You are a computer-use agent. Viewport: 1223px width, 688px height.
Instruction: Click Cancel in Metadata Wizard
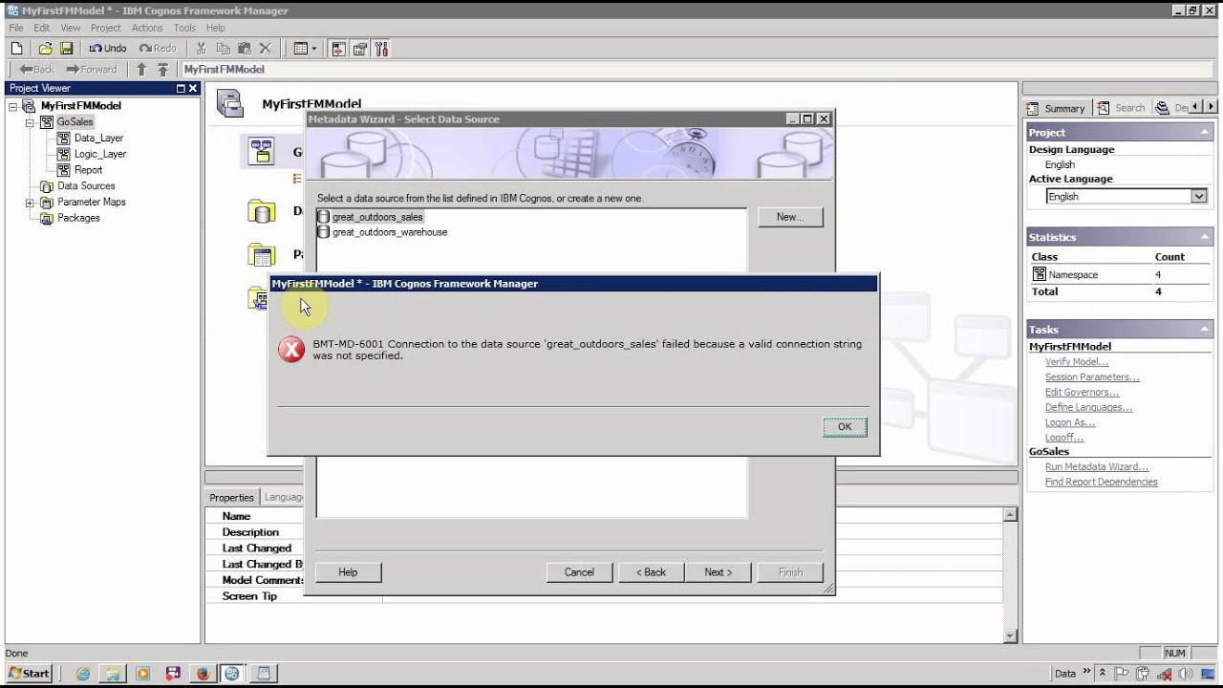(579, 572)
